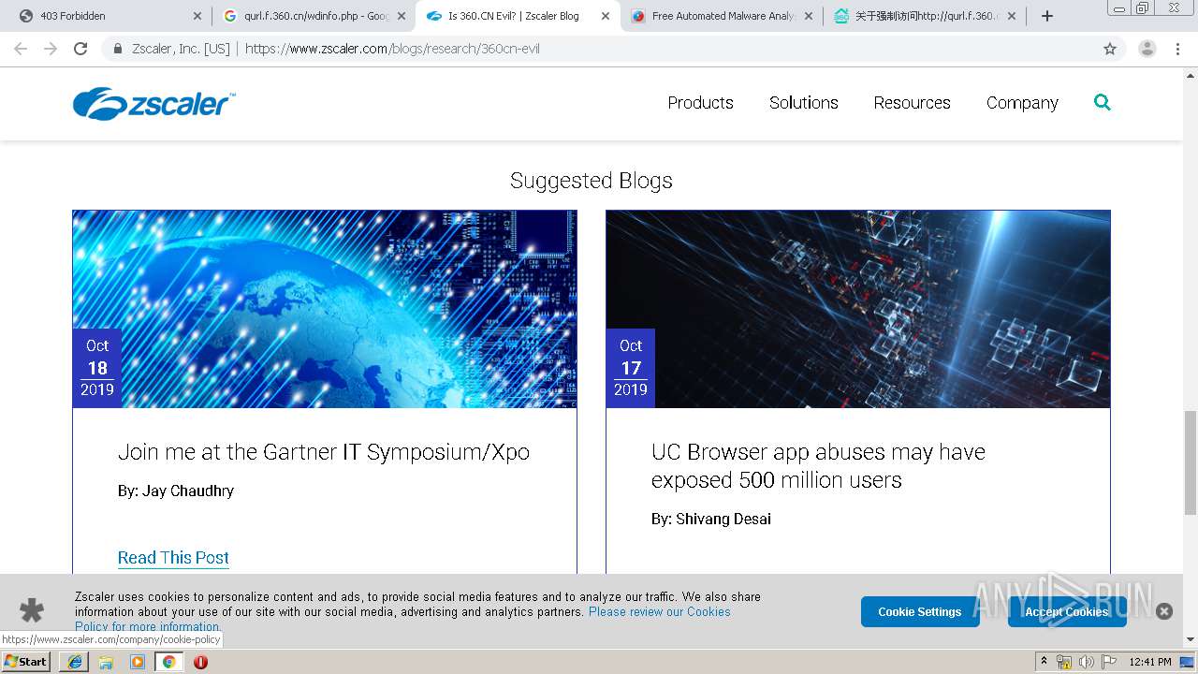
Task: Switch to the qurl.f.360.cn Google tab
Action: pyautogui.click(x=315, y=16)
